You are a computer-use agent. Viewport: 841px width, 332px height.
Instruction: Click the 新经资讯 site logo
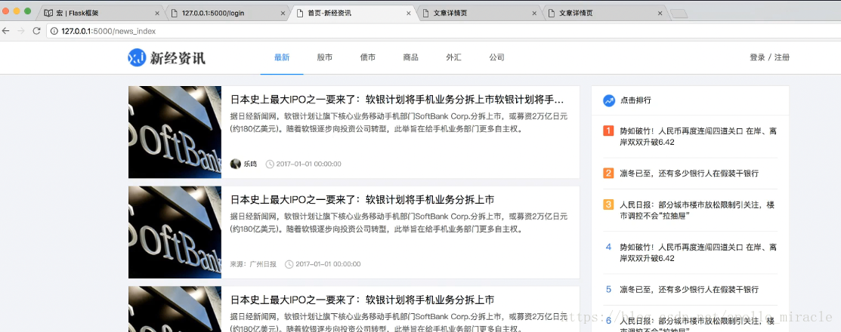pyautogui.click(x=166, y=57)
